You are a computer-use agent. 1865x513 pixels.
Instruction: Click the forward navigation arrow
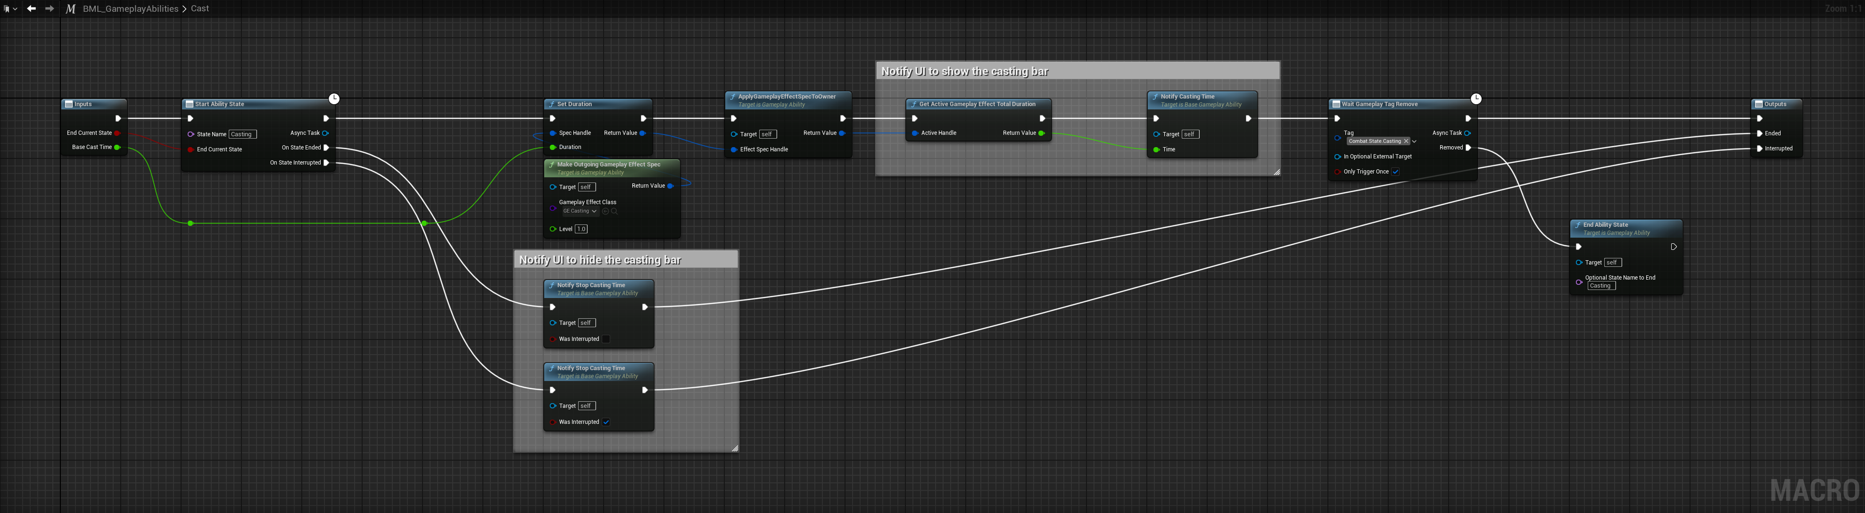tap(49, 8)
